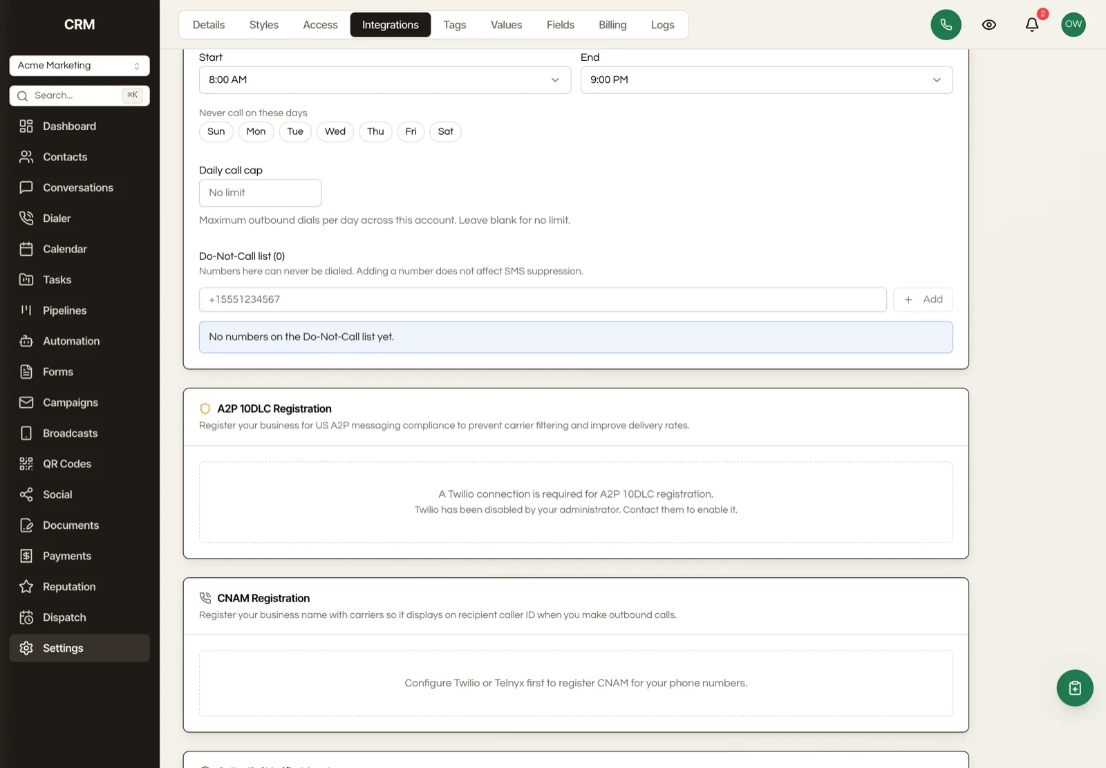Viewport: 1106px width, 768px height.
Task: Open the Payments receipt icon
Action: [x=26, y=556]
